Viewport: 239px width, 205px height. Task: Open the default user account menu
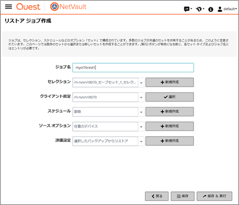227,9
